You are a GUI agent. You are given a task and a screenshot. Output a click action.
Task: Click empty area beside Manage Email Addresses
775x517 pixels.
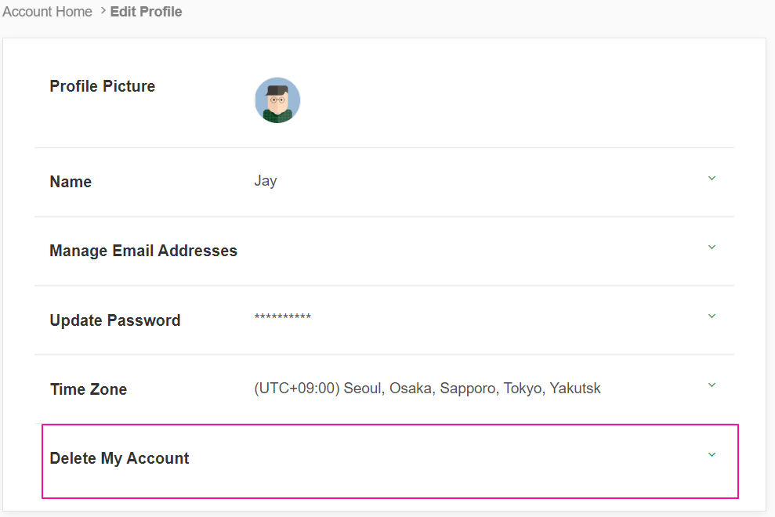(x=470, y=251)
